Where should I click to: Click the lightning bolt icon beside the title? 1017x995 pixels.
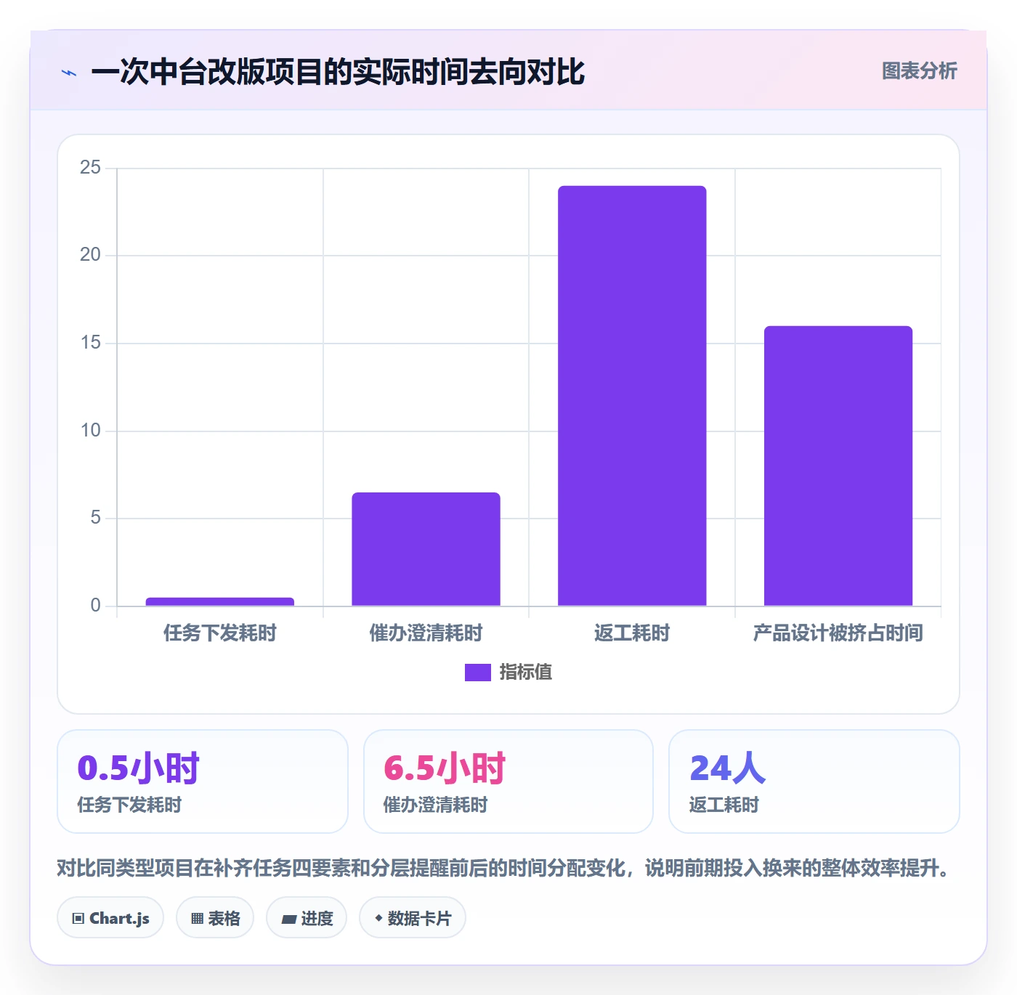point(70,73)
